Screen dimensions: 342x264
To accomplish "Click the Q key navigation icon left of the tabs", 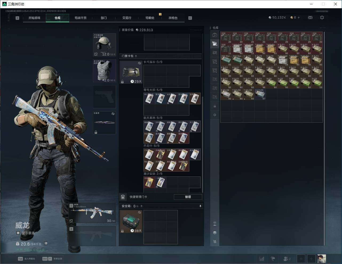I will tap(17, 18).
